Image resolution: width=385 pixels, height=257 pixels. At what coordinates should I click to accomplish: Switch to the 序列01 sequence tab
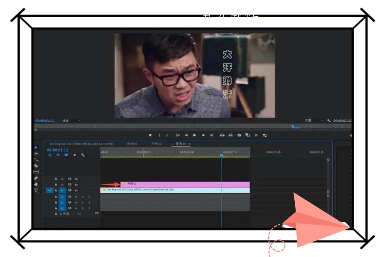[132, 144]
